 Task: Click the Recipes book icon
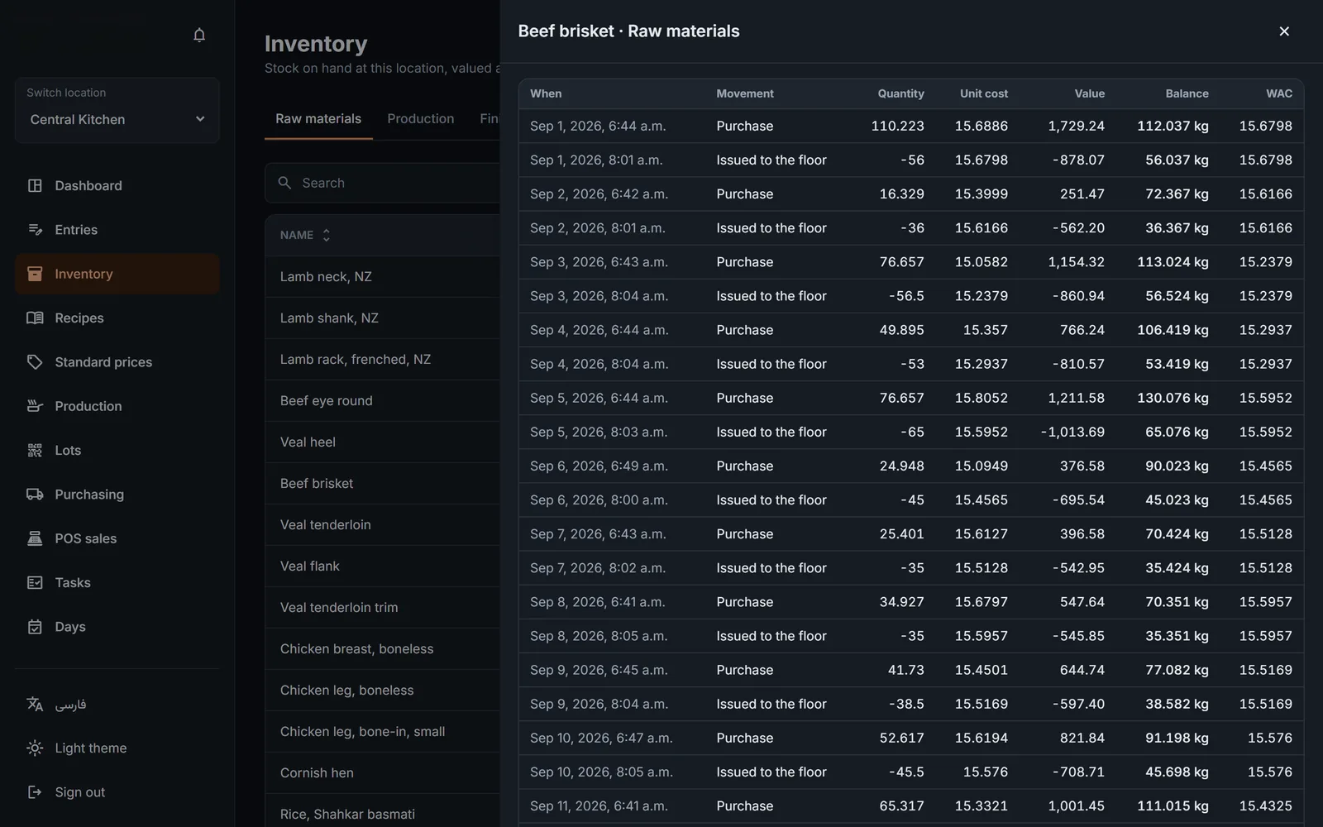[35, 318]
